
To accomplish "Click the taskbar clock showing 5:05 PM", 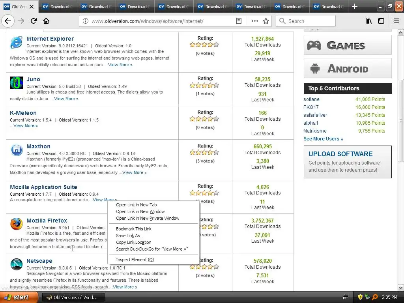I will (389, 297).
